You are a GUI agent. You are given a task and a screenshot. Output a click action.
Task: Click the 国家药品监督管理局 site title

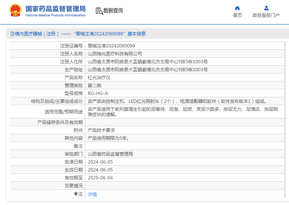coord(55,9)
